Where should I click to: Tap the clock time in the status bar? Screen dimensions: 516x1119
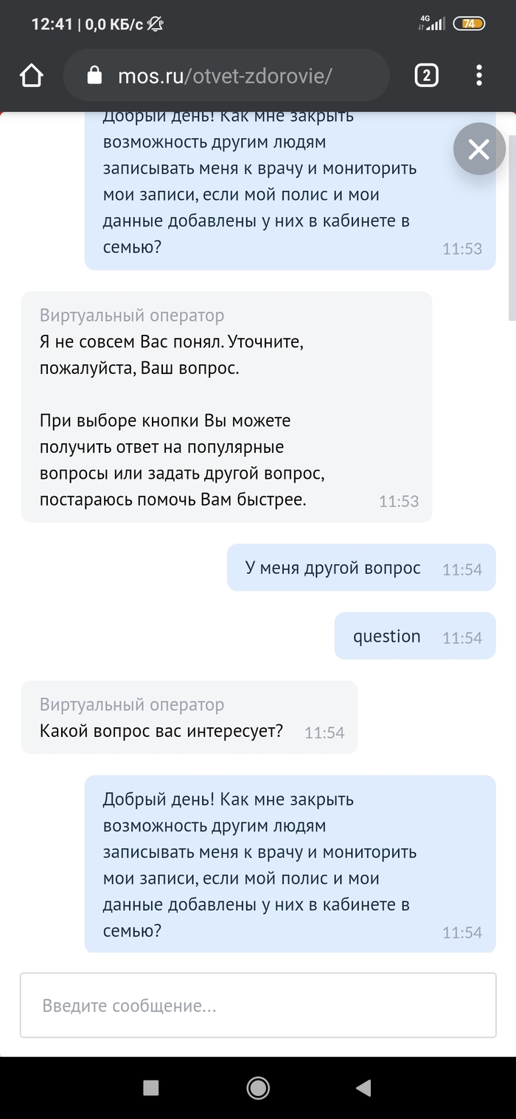(x=52, y=24)
